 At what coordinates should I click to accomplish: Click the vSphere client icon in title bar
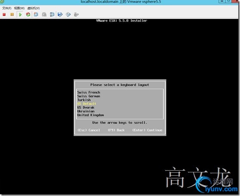coord(2,2)
